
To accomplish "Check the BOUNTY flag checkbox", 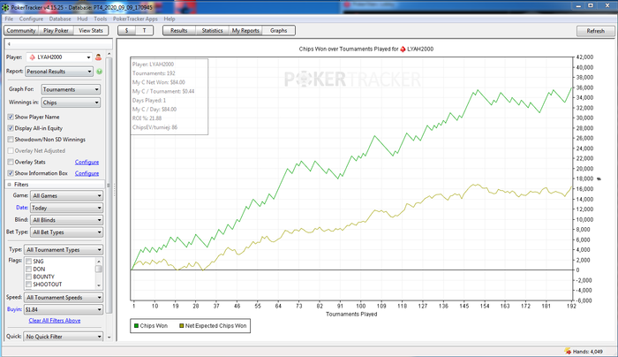I will click(28, 277).
